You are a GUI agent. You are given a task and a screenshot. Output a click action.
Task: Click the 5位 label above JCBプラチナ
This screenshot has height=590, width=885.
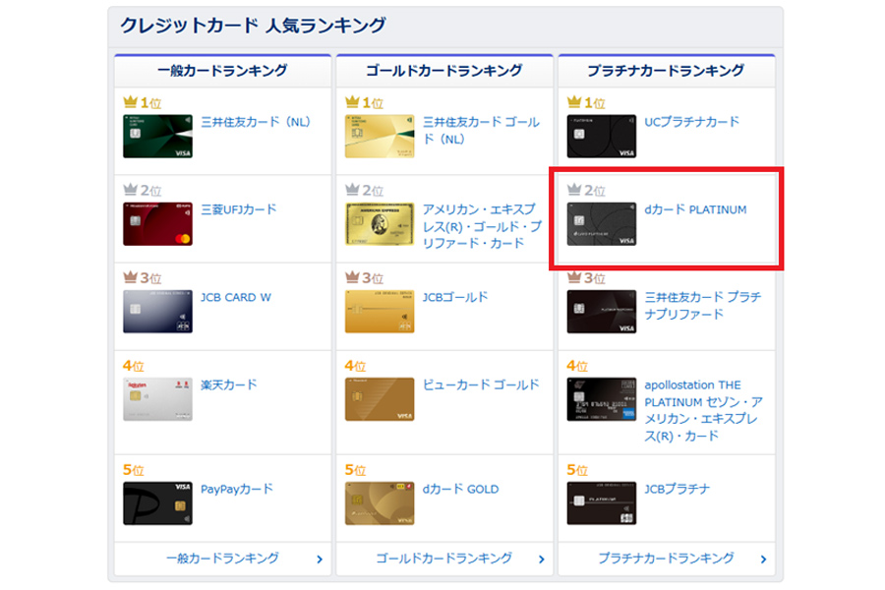577,470
